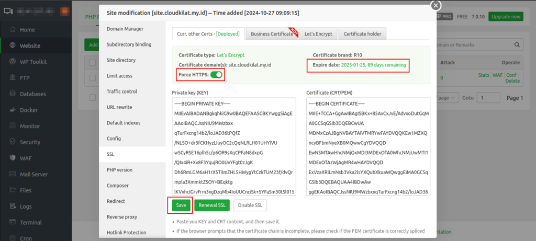Click the Renewal SSL button
Screen dimensions: 536x241
click(212, 205)
